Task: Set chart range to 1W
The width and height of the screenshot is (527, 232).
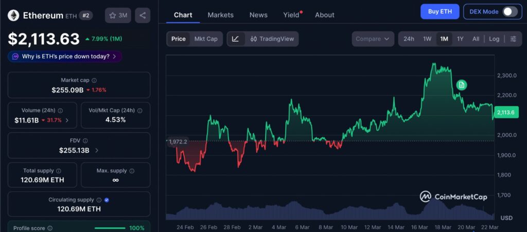Action: [x=427, y=39]
